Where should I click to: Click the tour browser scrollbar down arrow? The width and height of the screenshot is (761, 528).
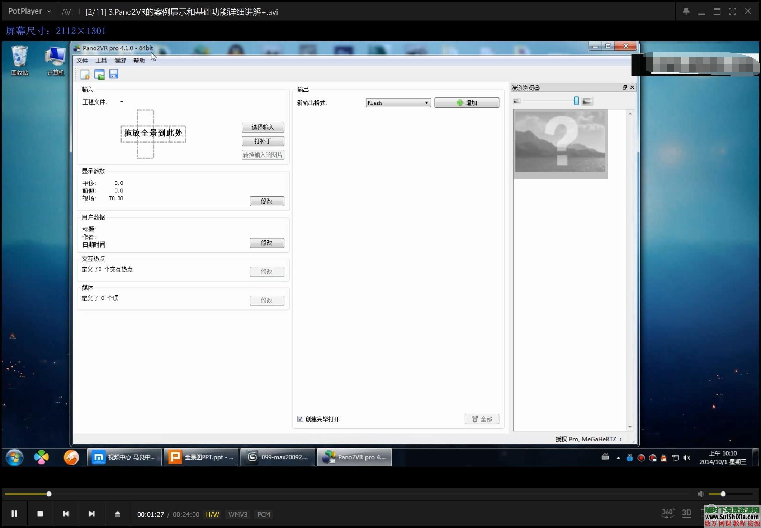pyautogui.click(x=630, y=427)
